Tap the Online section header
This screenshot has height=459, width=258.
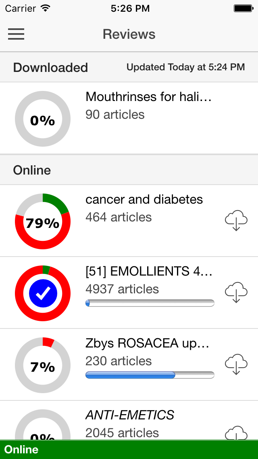point(129,170)
